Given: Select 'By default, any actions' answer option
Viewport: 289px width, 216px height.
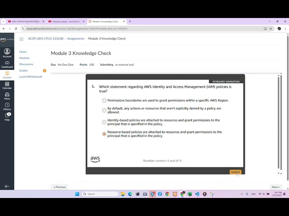Looking at the screenshot, I should click(x=104, y=110).
